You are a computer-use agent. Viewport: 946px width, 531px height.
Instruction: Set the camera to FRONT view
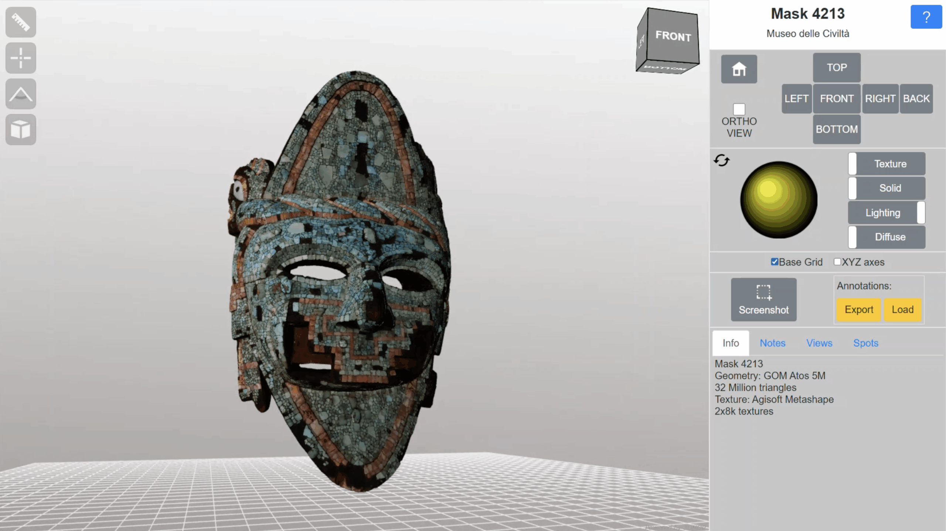pos(837,99)
